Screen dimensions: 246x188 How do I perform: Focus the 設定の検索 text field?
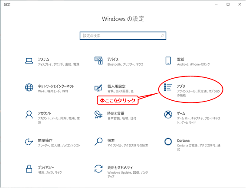pyautogui.click(x=123, y=36)
